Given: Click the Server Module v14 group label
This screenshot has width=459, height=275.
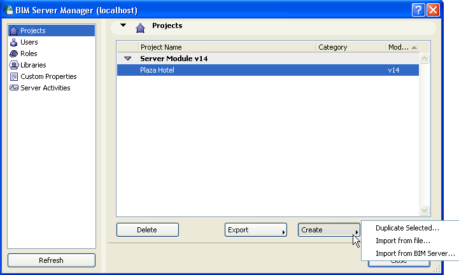Looking at the screenshot, I should [174, 59].
